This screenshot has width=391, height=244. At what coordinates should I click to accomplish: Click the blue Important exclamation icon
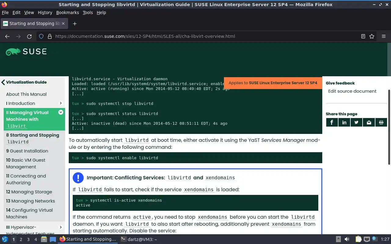(x=78, y=178)
